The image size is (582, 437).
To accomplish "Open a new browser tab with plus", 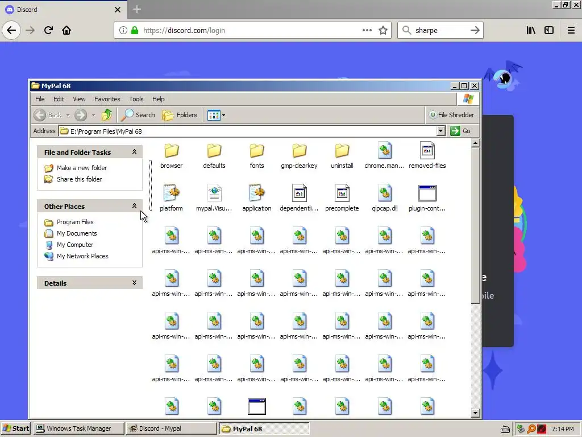I will [137, 9].
